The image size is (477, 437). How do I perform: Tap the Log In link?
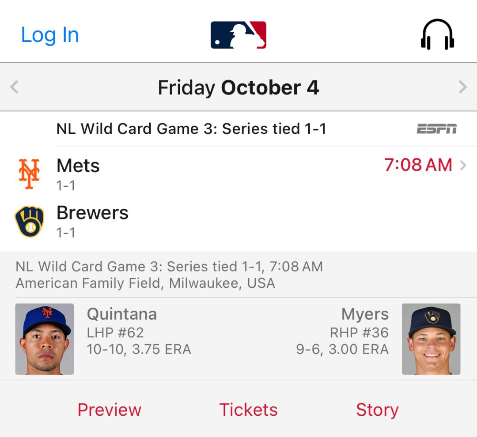pos(50,35)
